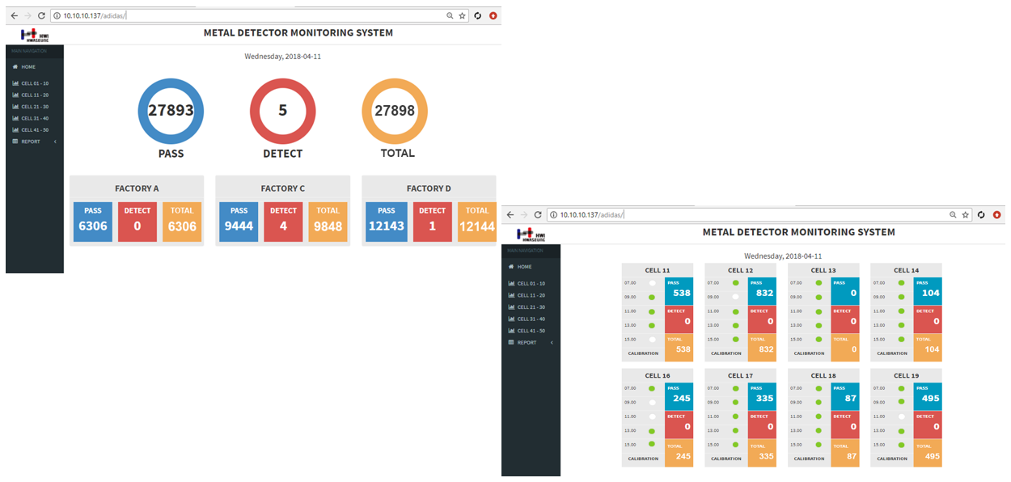Go to Home in the Cell view sidebar
Image resolution: width=1011 pixels, height=482 pixels.
click(524, 266)
